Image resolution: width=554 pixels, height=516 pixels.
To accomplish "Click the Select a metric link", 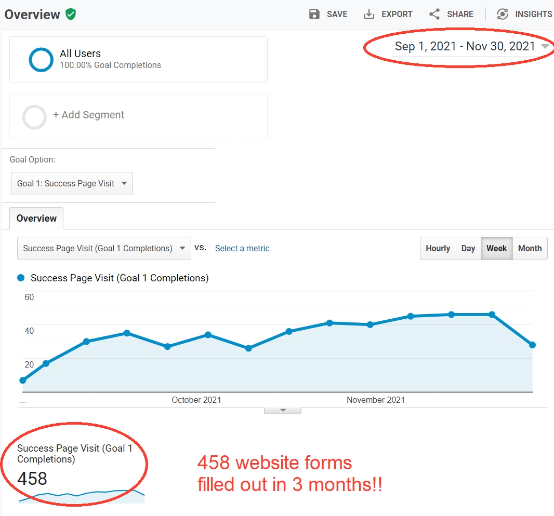I will (242, 248).
